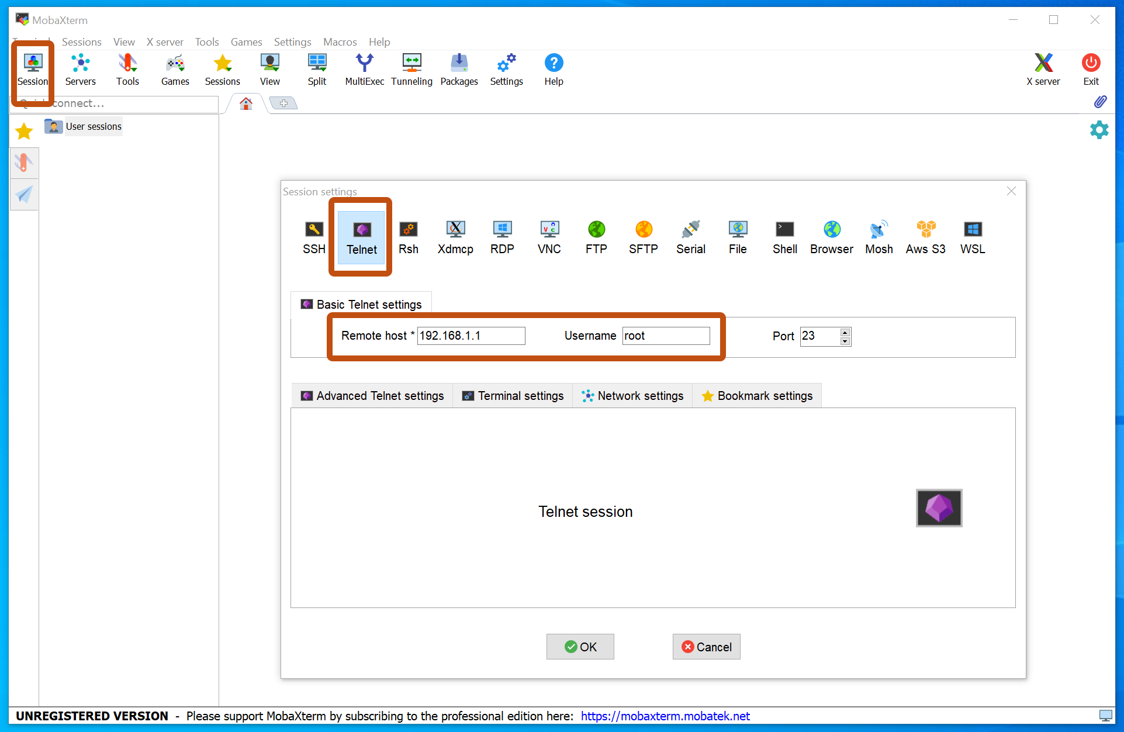Open the mobaxterm.mobatek.net link

[x=665, y=716]
